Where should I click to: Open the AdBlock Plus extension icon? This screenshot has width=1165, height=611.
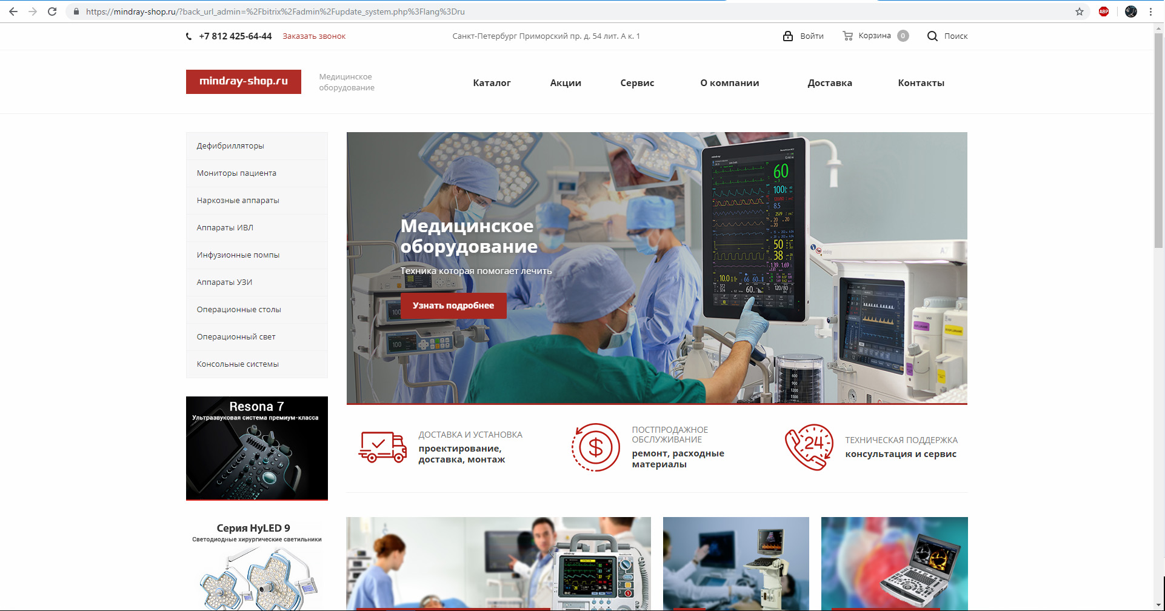pos(1104,12)
